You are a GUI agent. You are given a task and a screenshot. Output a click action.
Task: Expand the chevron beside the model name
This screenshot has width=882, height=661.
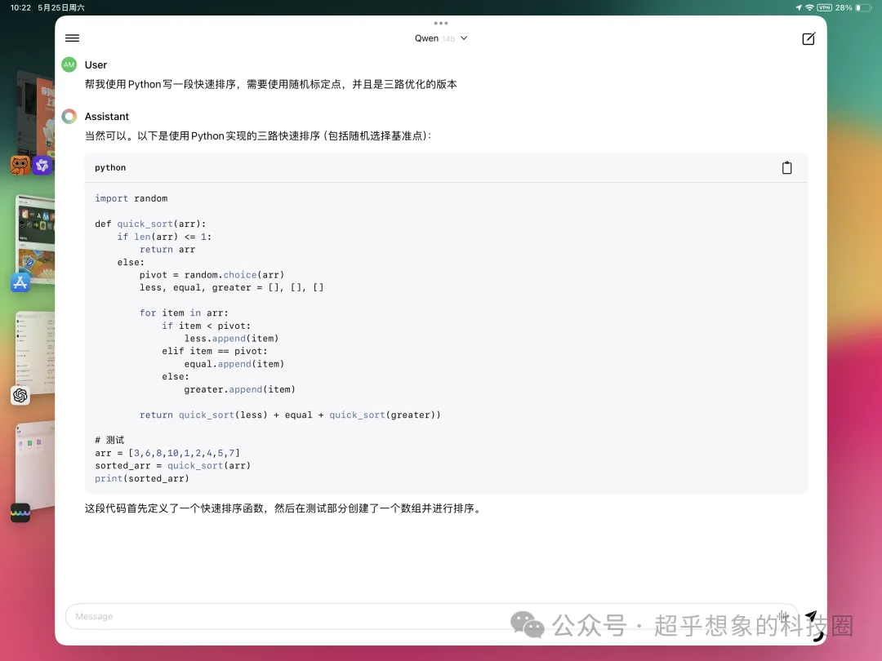coord(464,38)
